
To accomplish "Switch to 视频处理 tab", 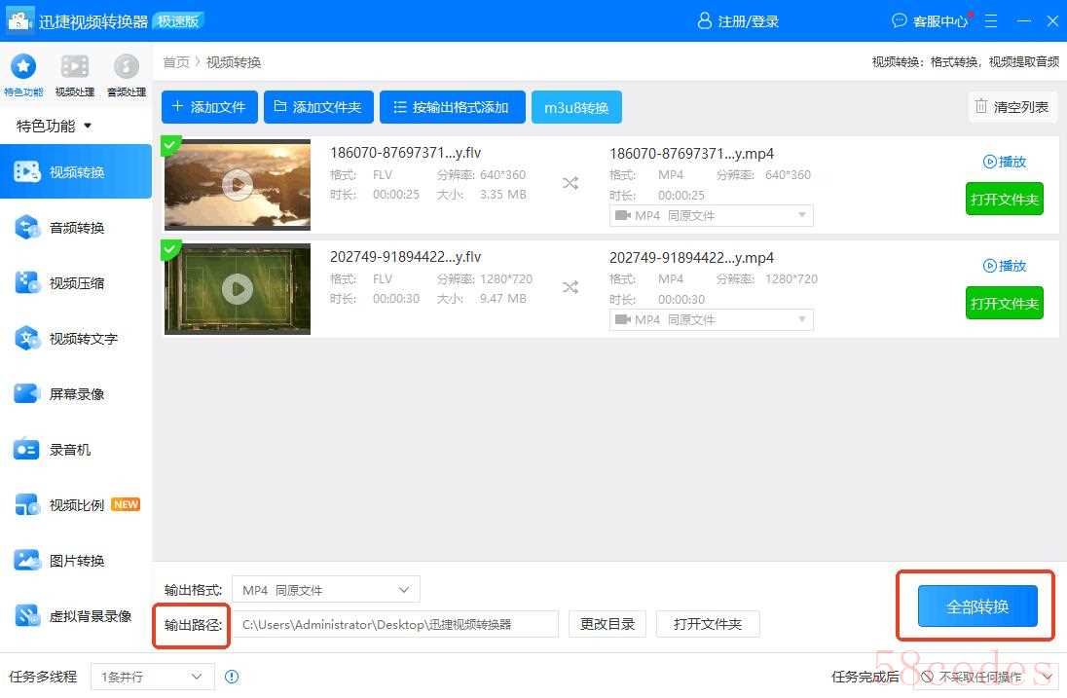I will 75,74.
